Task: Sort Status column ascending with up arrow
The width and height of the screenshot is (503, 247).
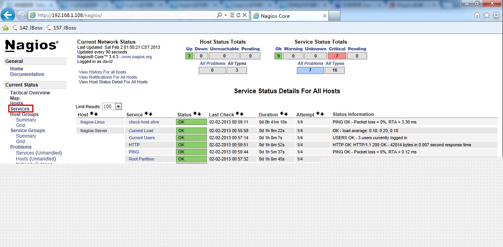Action: (x=195, y=114)
